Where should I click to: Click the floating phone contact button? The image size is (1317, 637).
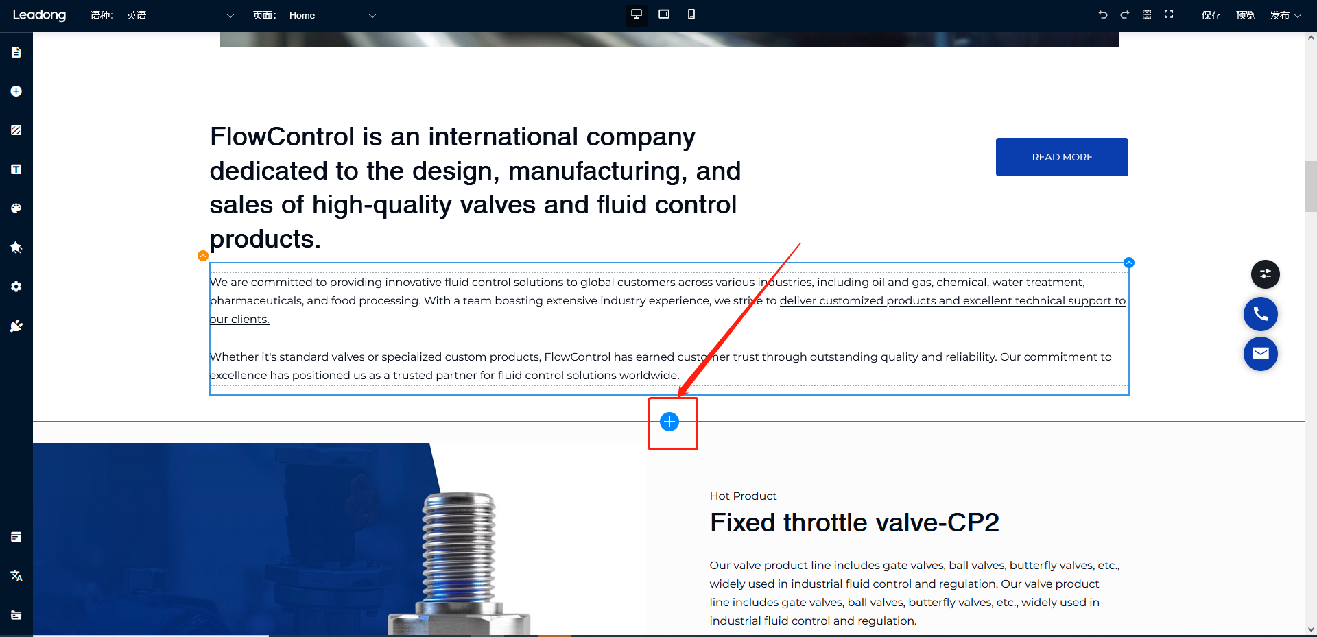point(1260,314)
